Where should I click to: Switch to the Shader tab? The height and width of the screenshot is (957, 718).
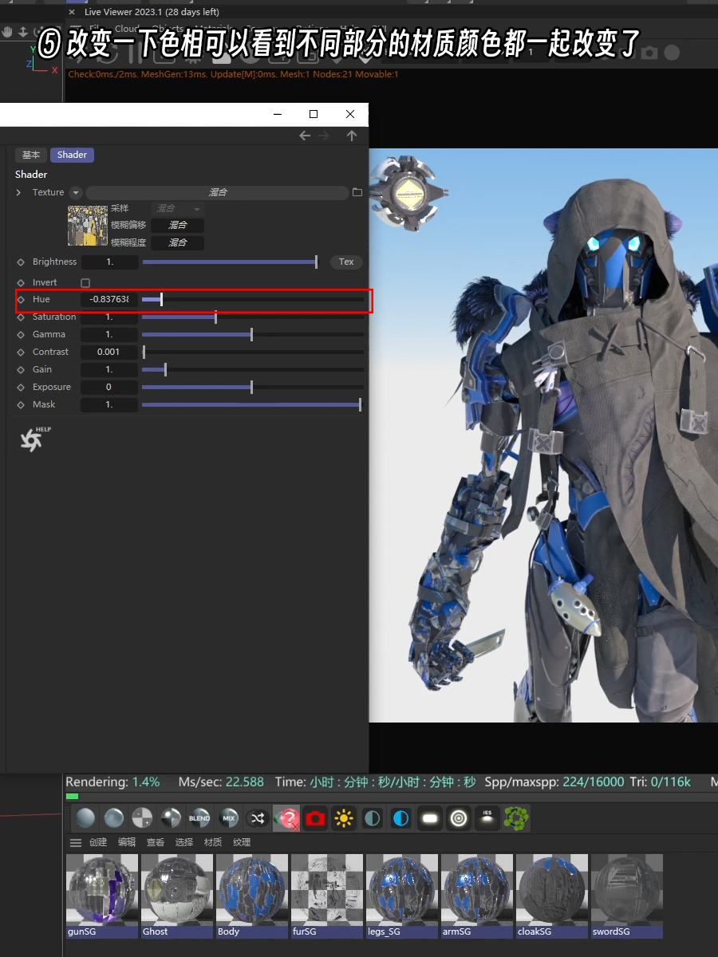coord(72,155)
